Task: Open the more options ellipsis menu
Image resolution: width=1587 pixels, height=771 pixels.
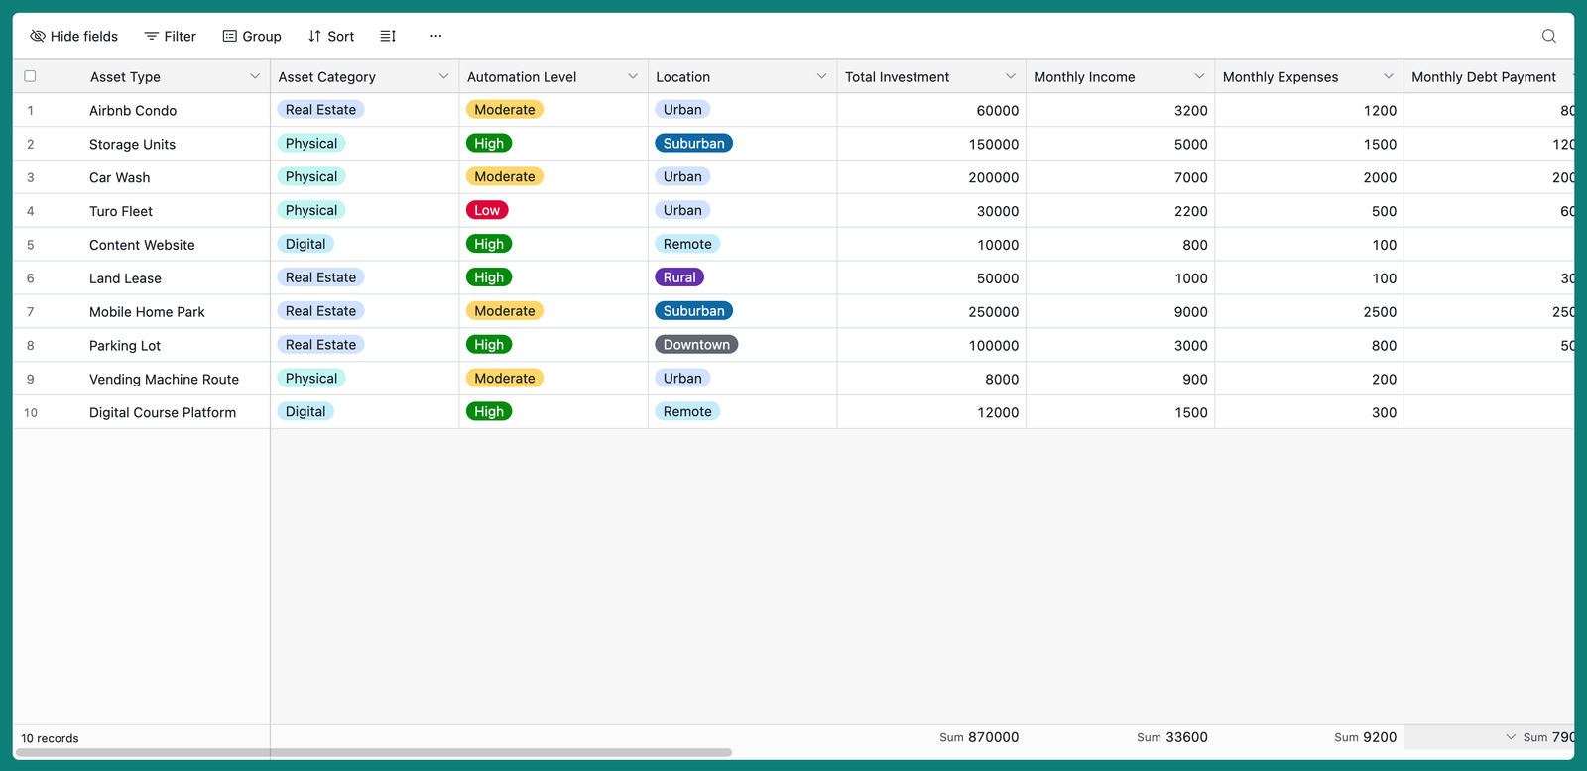Action: [x=435, y=36]
